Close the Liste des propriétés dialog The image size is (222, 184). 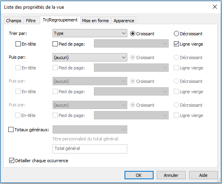pos(215,7)
